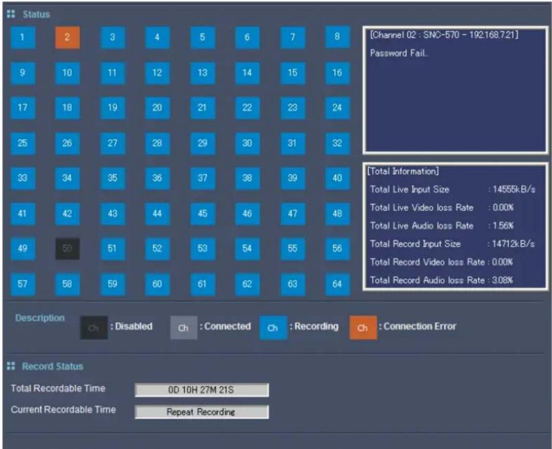Click channel 40 tile
This screenshot has height=449, width=552.
click(x=337, y=178)
